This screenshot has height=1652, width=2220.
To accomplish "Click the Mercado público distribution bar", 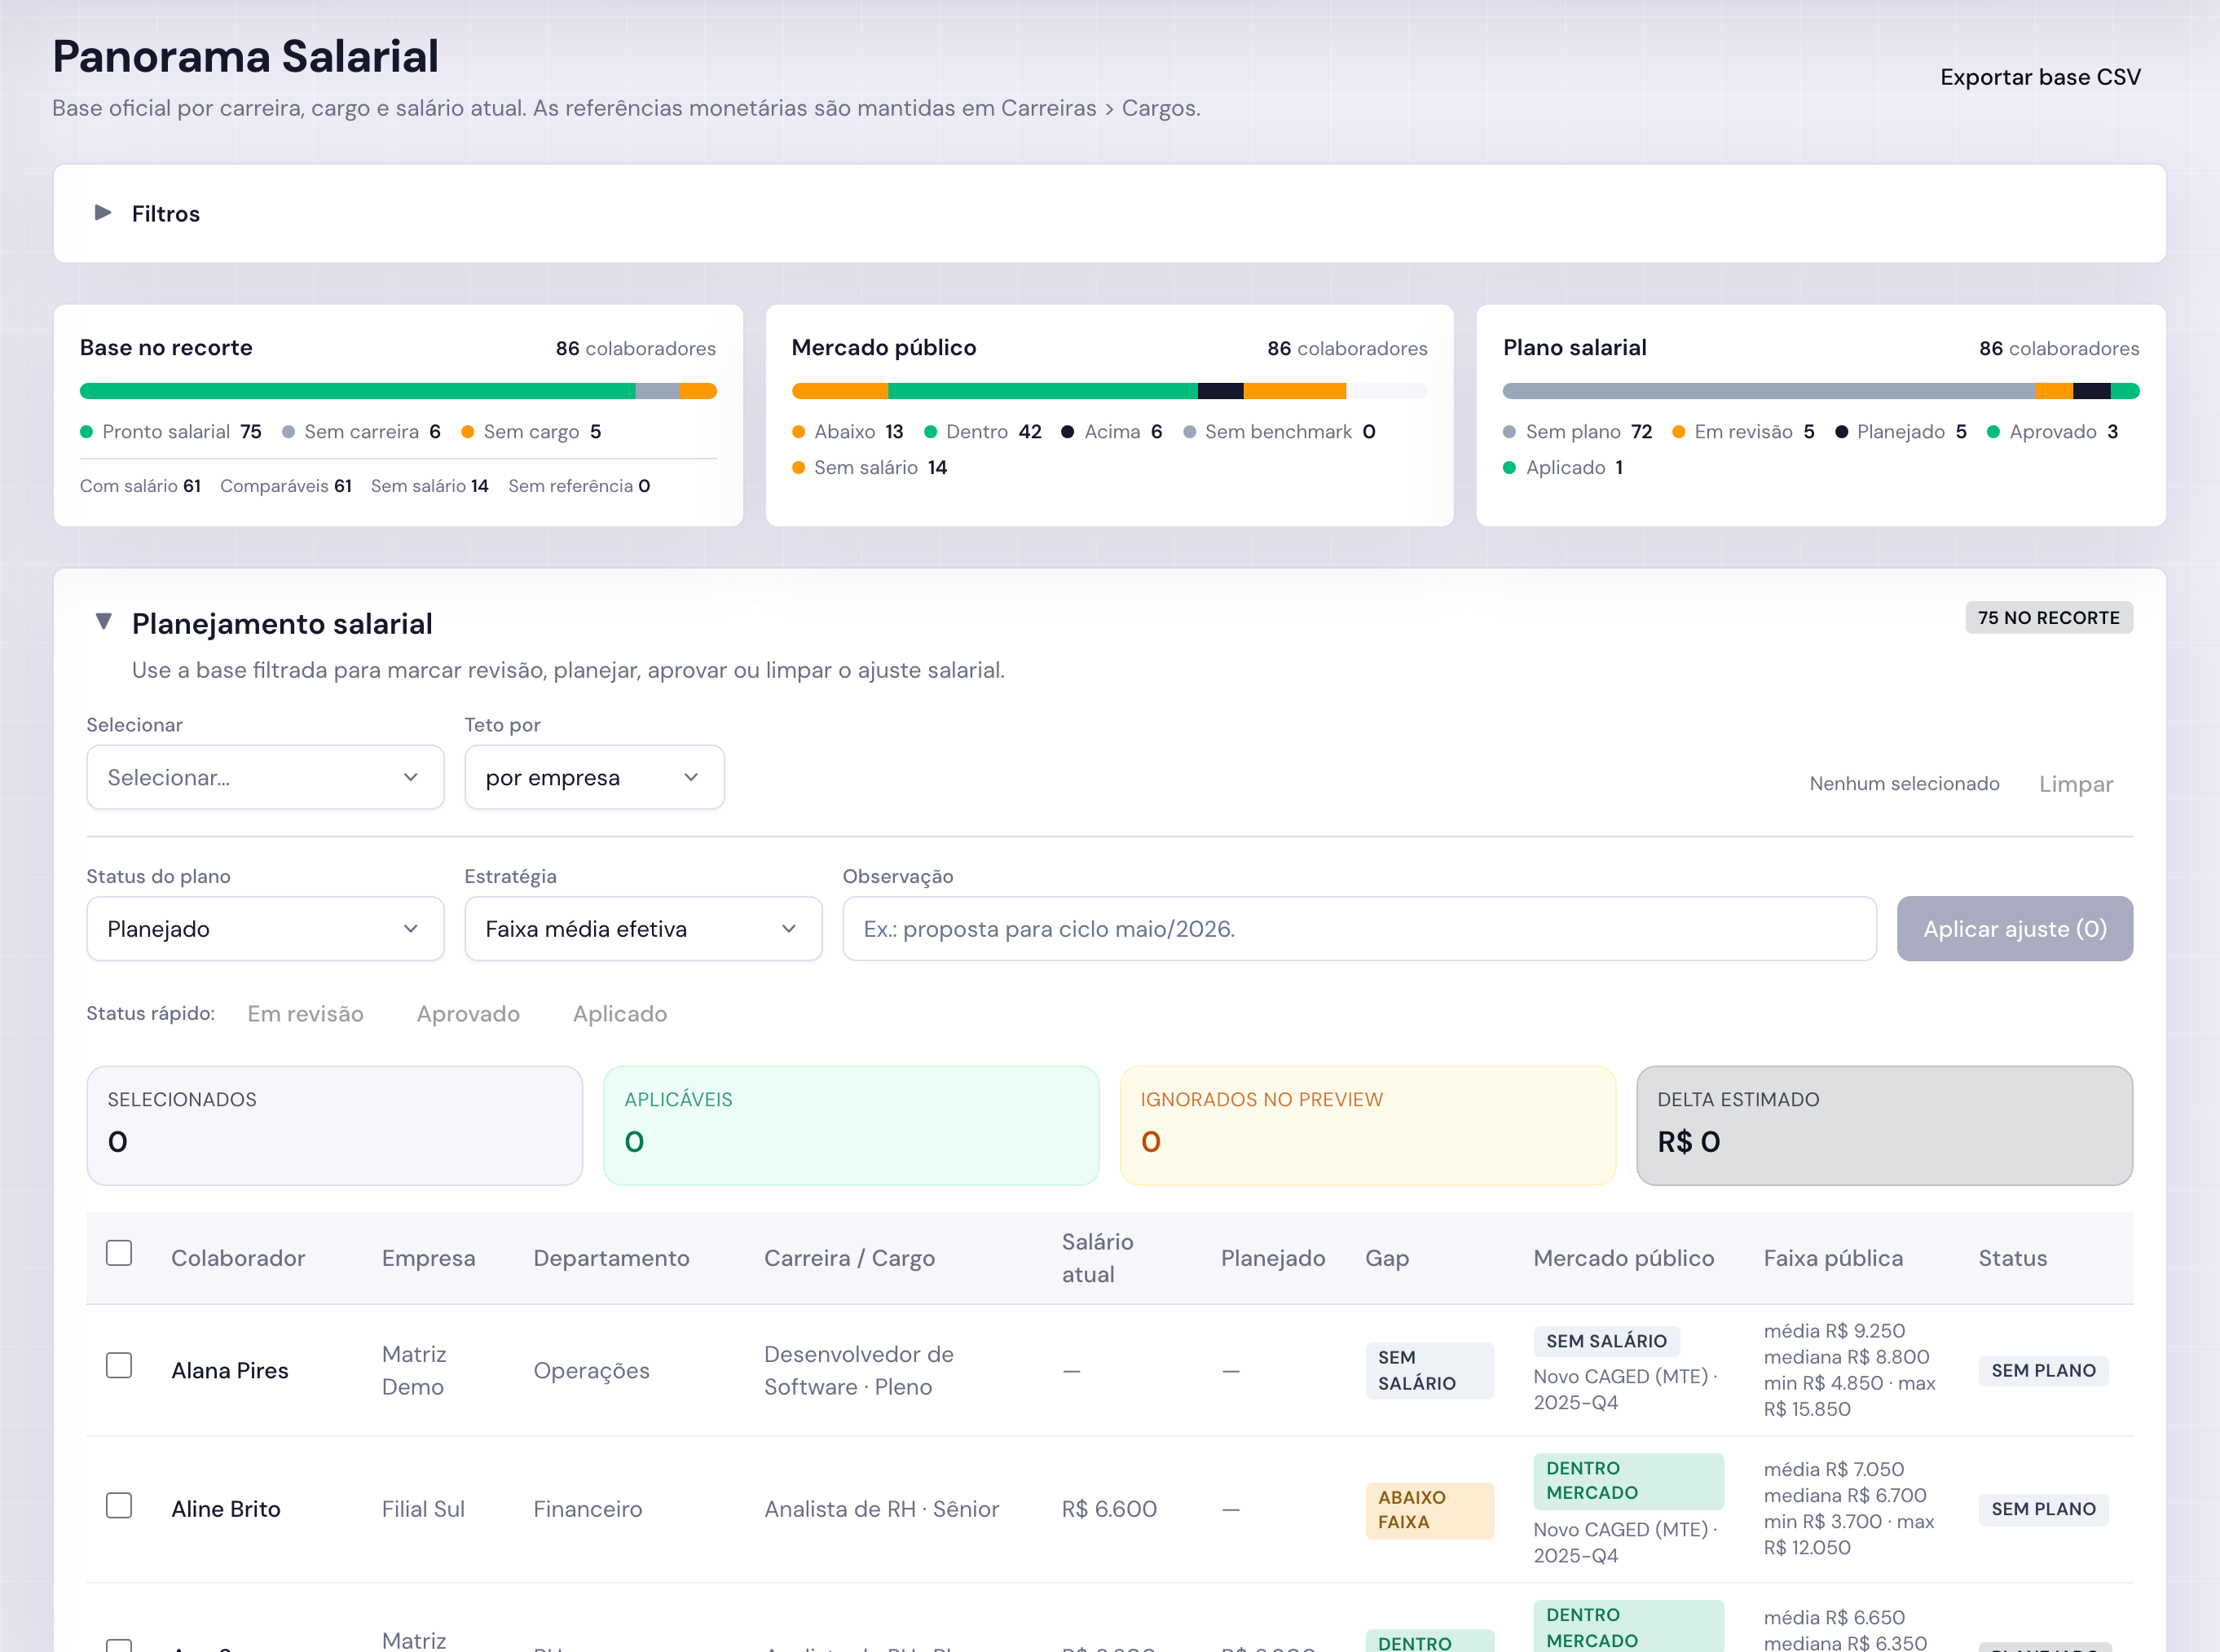I will [1109, 391].
